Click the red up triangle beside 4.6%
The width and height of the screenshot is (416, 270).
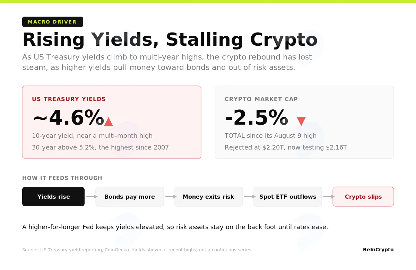click(109, 121)
